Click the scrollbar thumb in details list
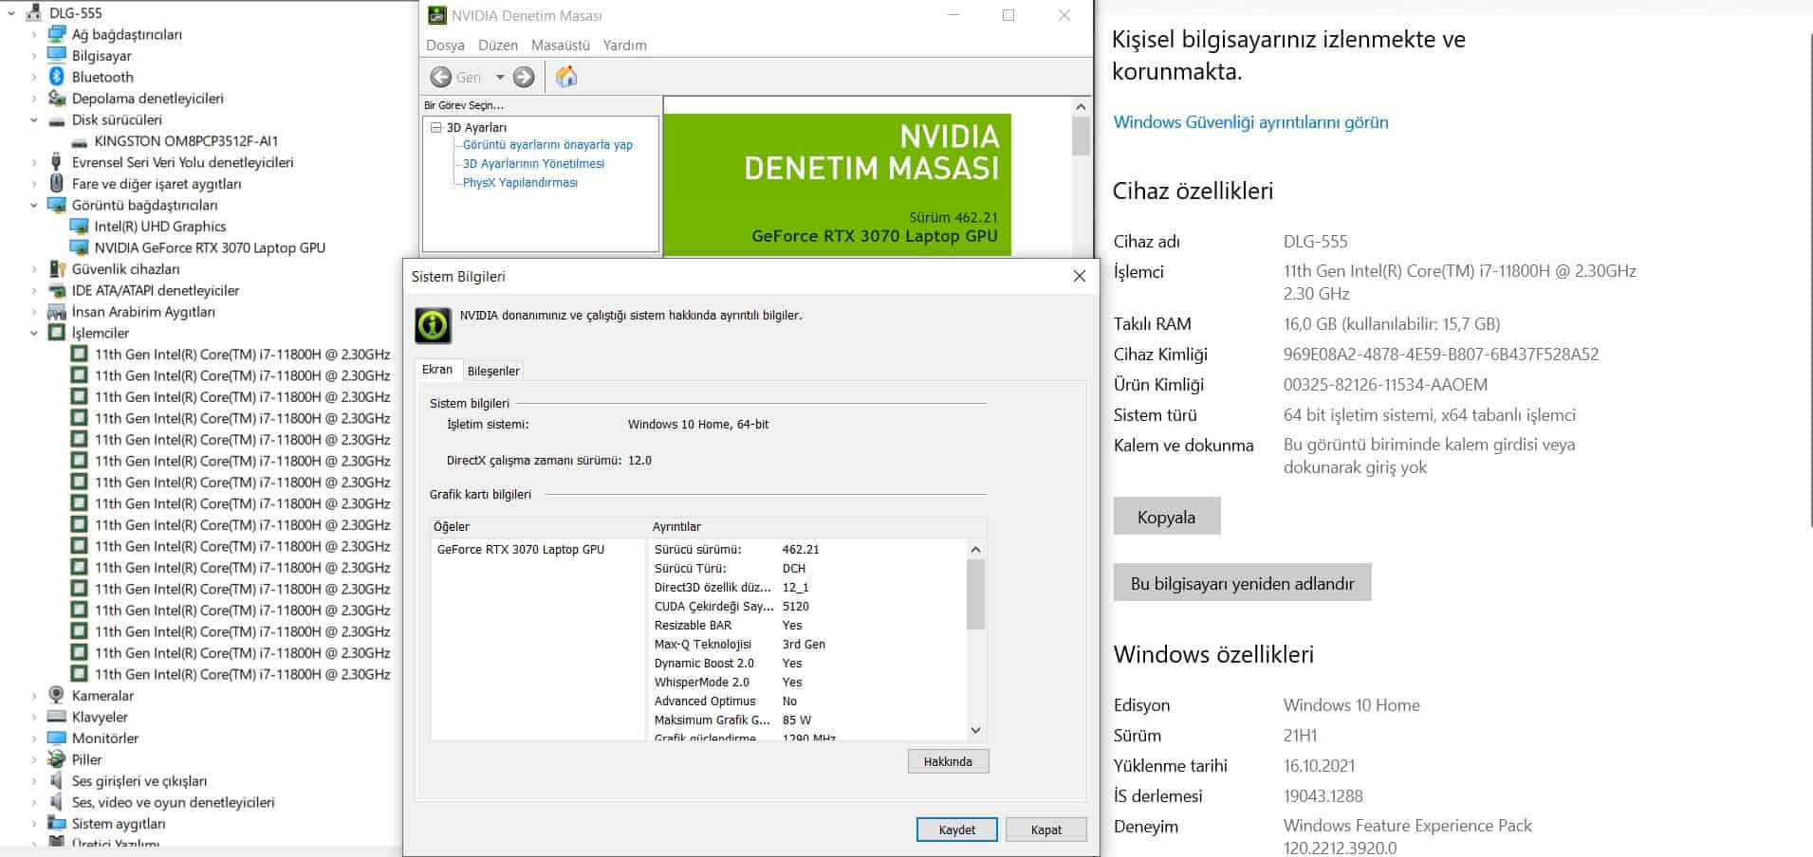 (x=975, y=594)
